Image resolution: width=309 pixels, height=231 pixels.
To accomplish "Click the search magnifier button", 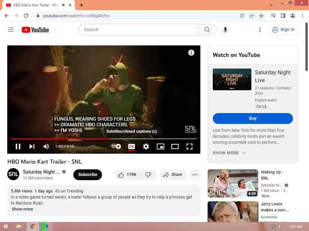I will 207,30.
